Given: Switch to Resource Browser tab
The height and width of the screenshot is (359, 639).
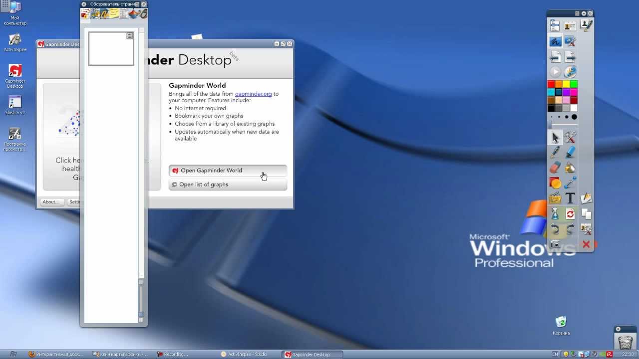Looking at the screenshot, I should point(94,14).
